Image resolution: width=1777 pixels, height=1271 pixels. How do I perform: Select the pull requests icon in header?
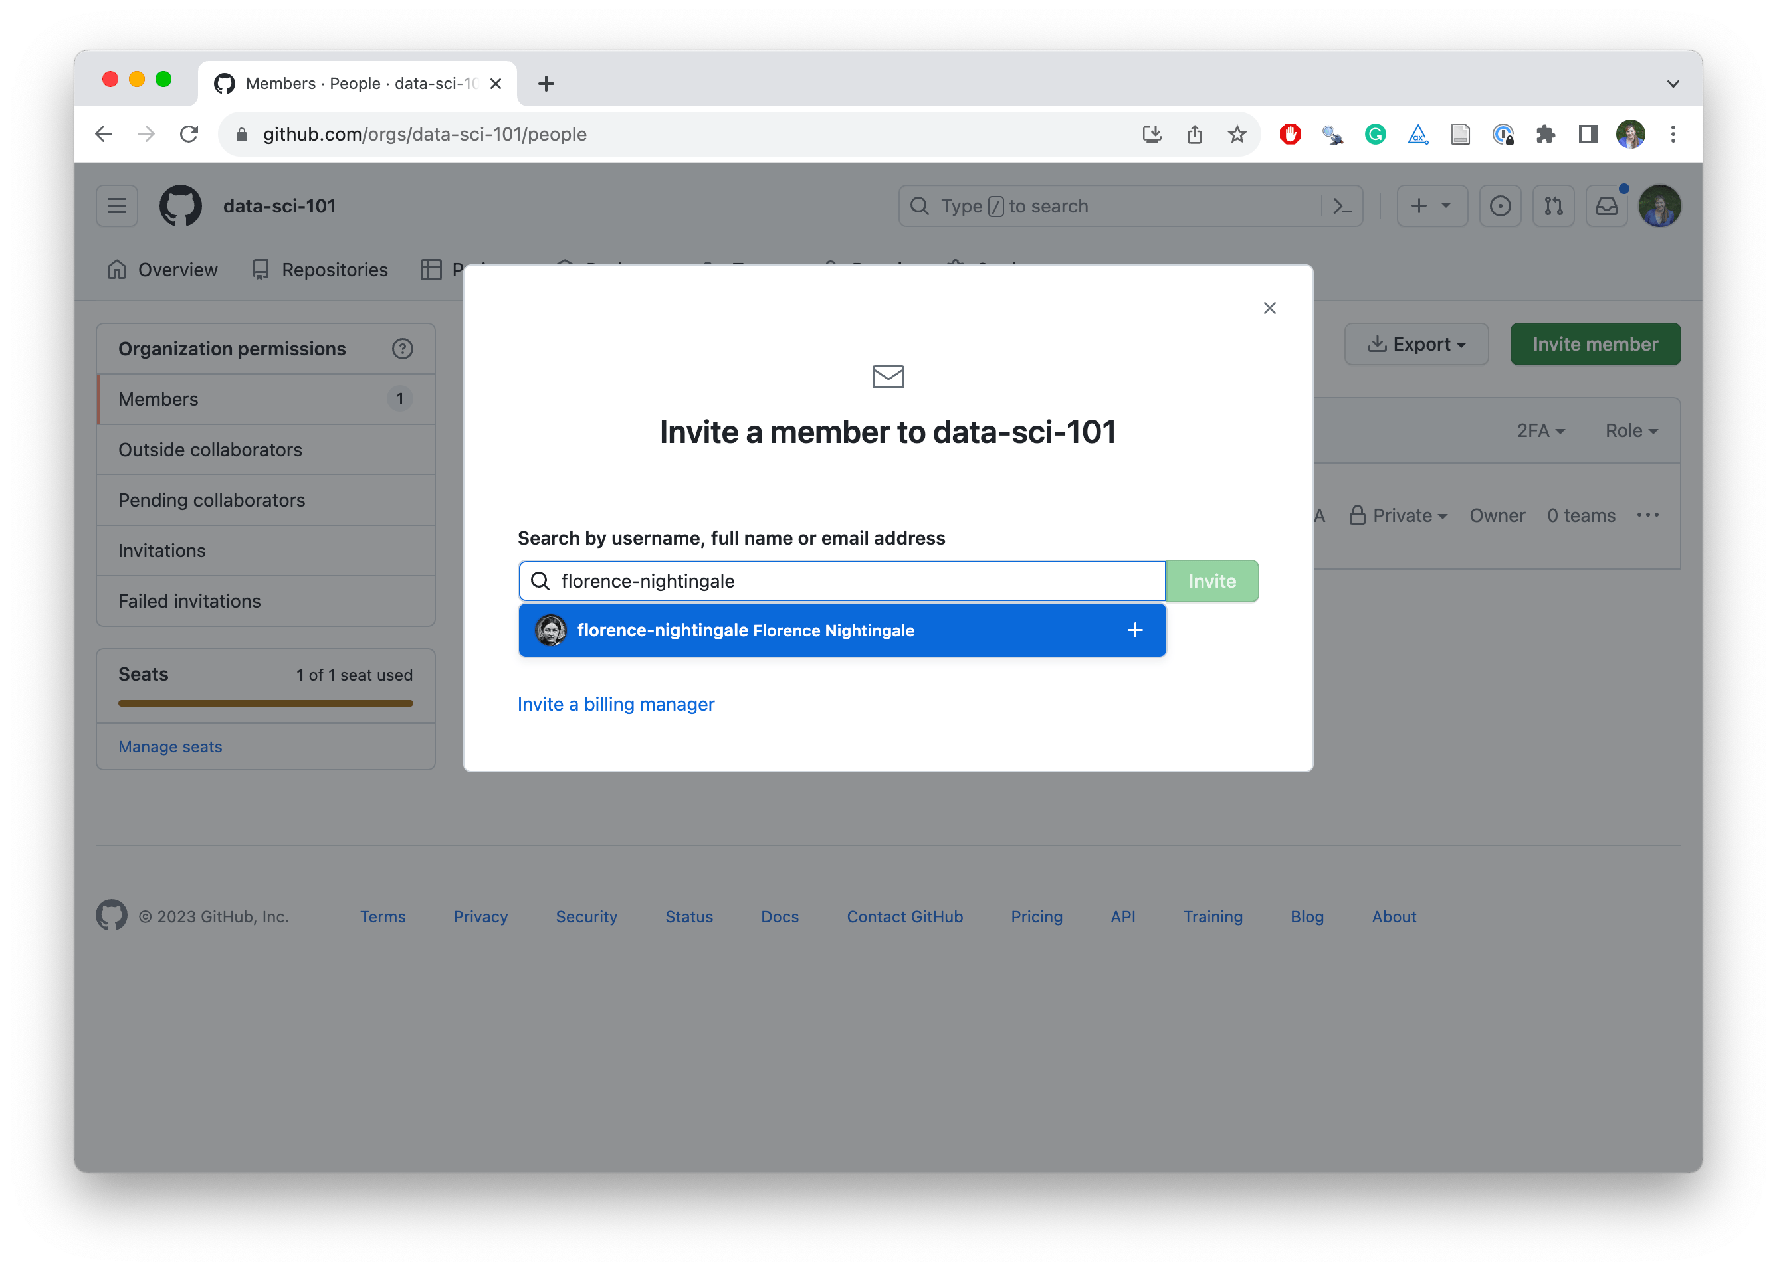point(1554,205)
